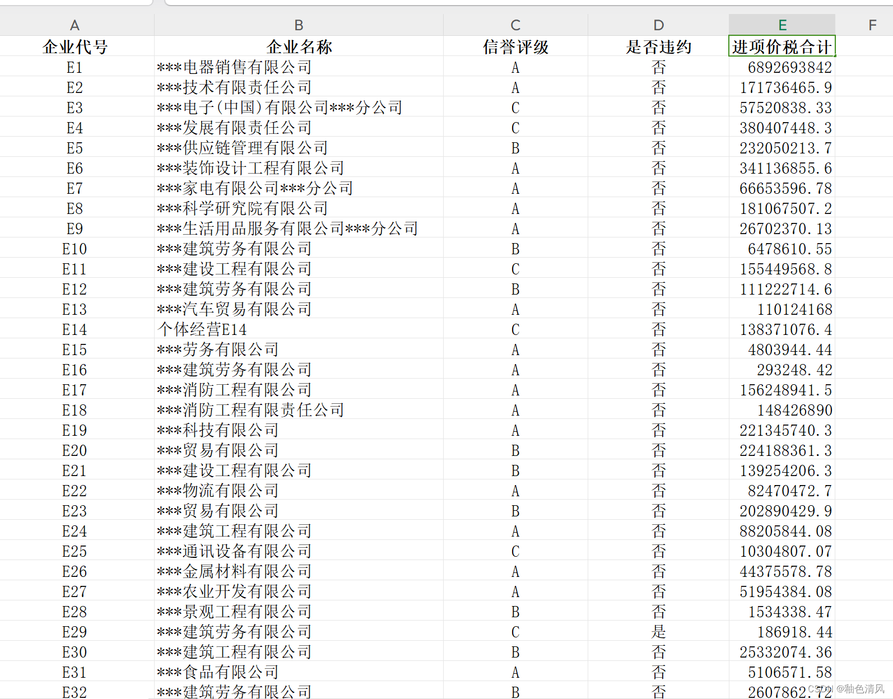Select column A header
This screenshot has width=893, height=699.
[75, 25]
